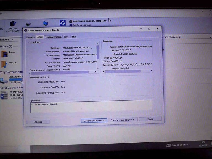Click the settings gear icon in Explorer ribbon
Viewport: 212px width, 159px height.
[63, 23]
